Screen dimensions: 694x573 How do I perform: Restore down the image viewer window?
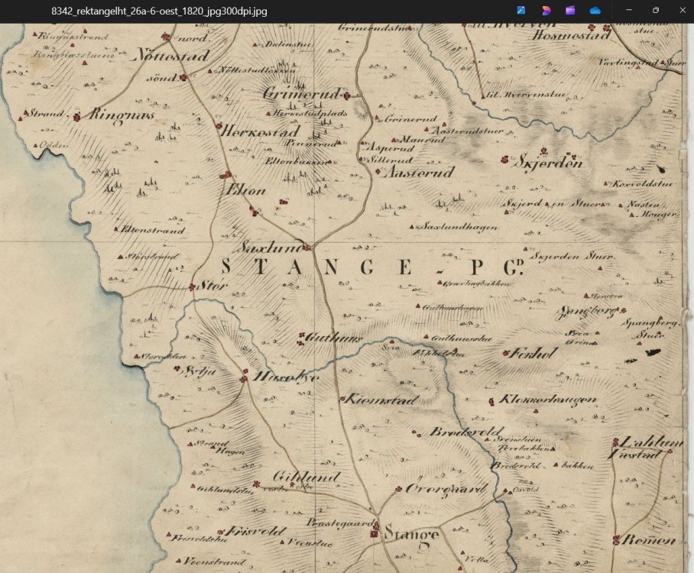click(x=655, y=11)
